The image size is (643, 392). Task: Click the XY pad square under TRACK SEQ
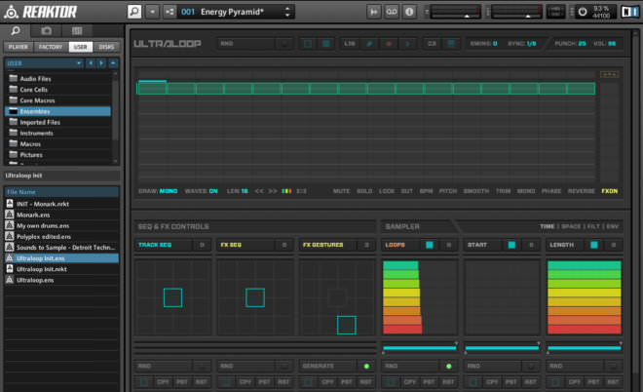click(172, 297)
